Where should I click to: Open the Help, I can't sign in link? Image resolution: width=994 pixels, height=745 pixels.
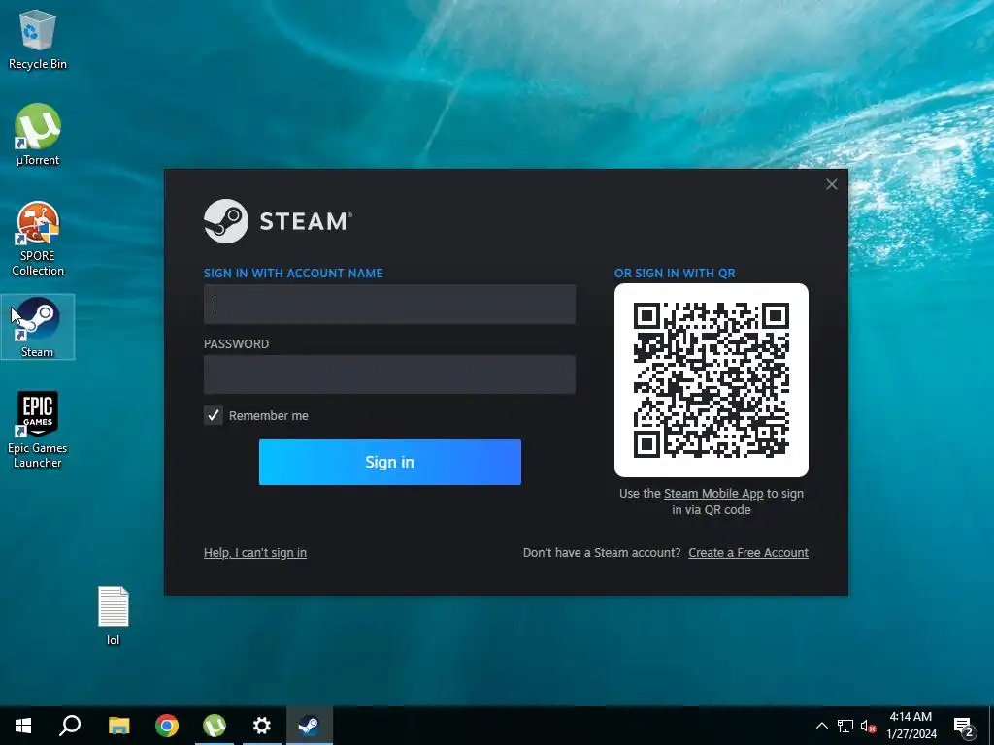255,552
